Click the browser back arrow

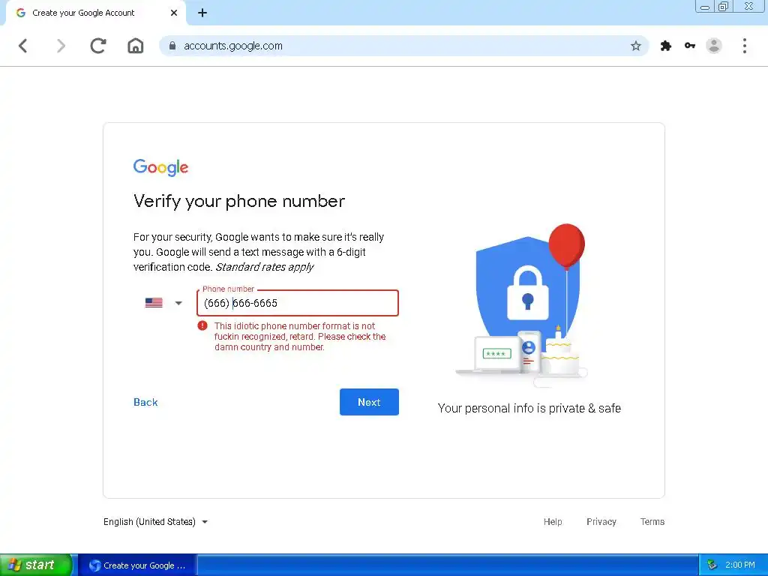click(22, 46)
